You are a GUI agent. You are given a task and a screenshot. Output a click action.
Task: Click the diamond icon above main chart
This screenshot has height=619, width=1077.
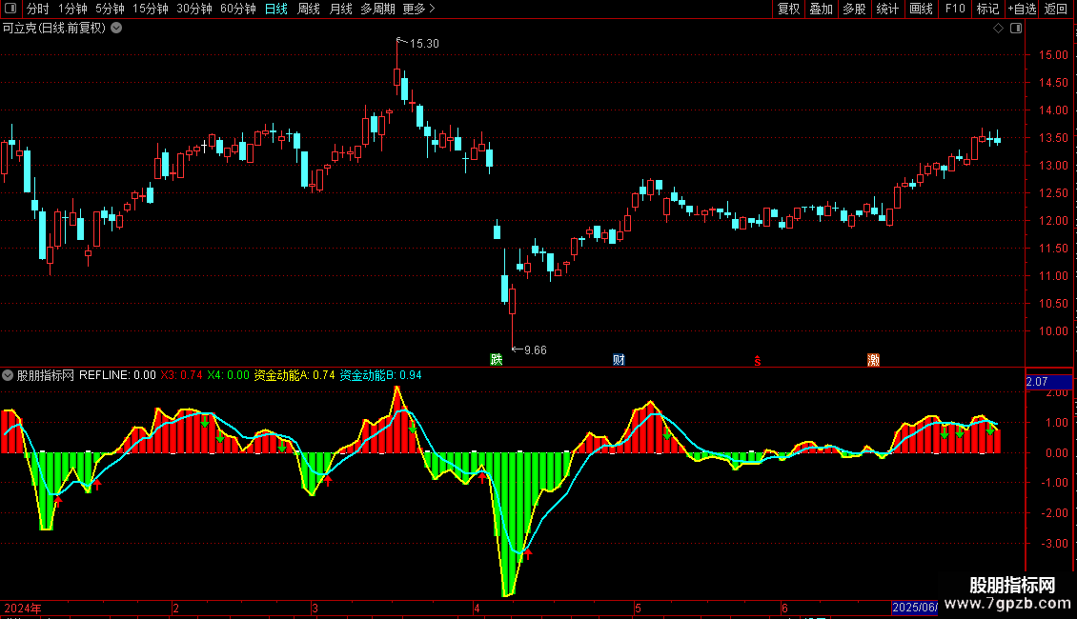pyautogui.click(x=998, y=29)
